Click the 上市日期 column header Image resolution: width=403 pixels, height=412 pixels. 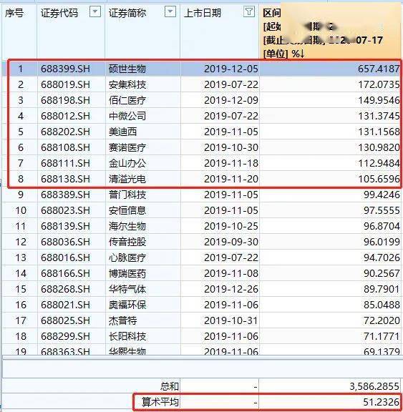coord(202,13)
